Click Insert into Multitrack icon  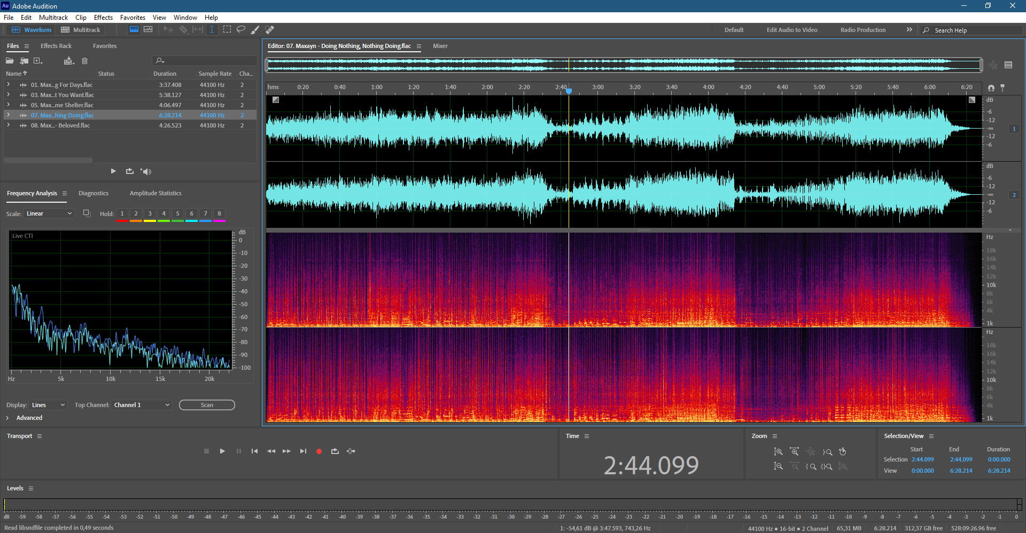tap(69, 61)
